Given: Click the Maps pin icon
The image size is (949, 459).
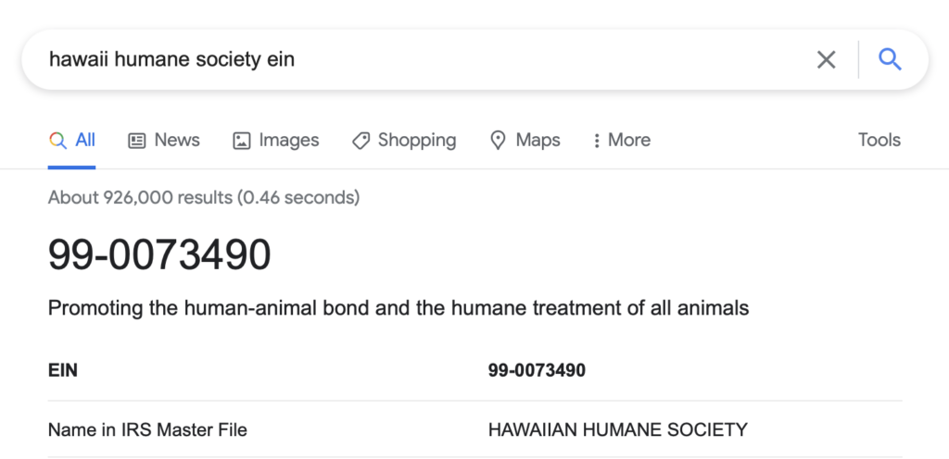Looking at the screenshot, I should [x=498, y=141].
